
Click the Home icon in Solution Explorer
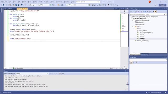136,11
